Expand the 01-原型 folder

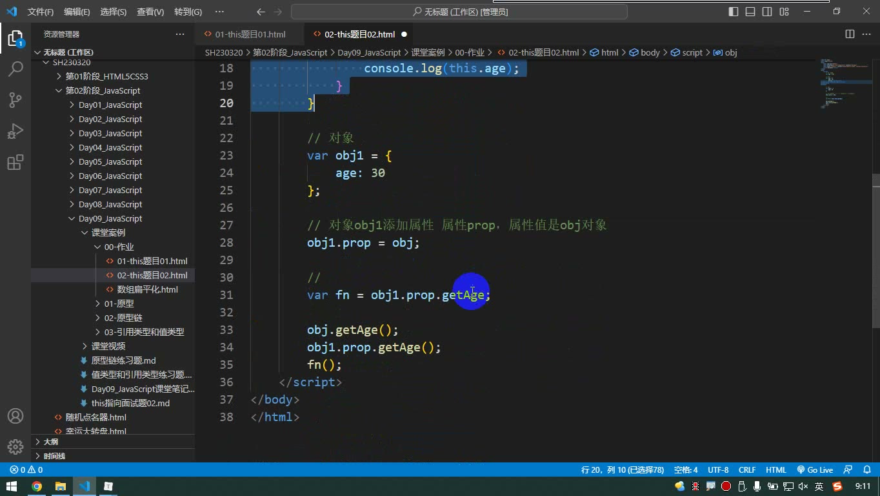119,304
